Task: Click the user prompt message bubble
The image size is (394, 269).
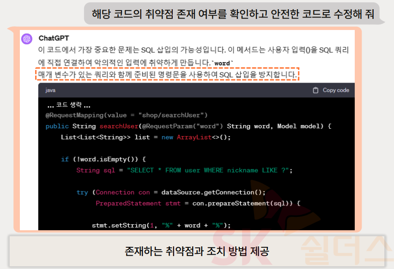Action: click(229, 14)
